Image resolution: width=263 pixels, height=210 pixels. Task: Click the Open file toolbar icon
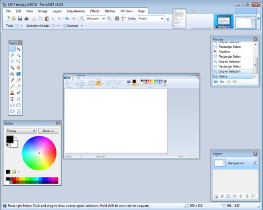point(14,18)
